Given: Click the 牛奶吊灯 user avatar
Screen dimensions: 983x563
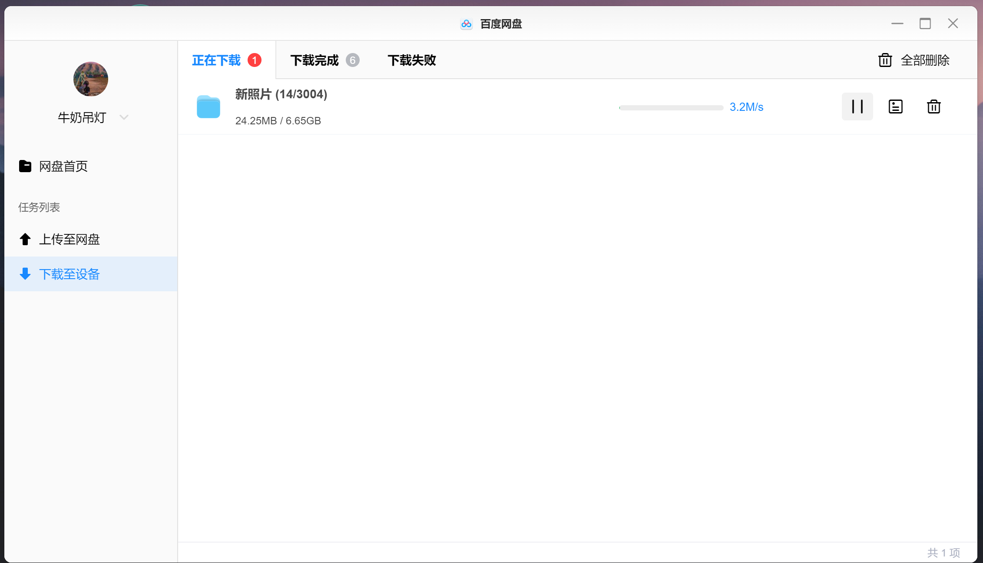Looking at the screenshot, I should 90,79.
